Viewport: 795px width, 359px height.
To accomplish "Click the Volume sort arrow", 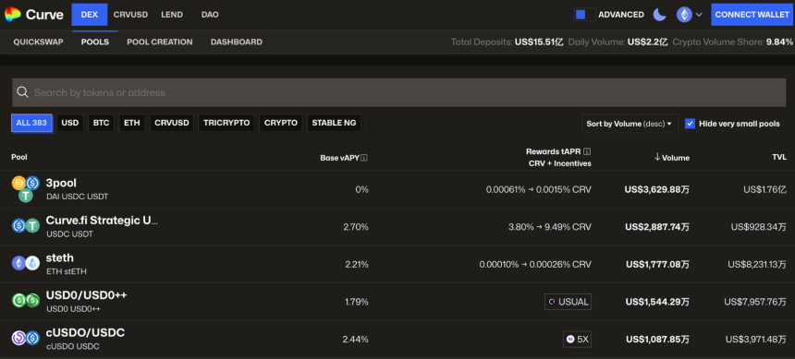I will click(x=657, y=158).
